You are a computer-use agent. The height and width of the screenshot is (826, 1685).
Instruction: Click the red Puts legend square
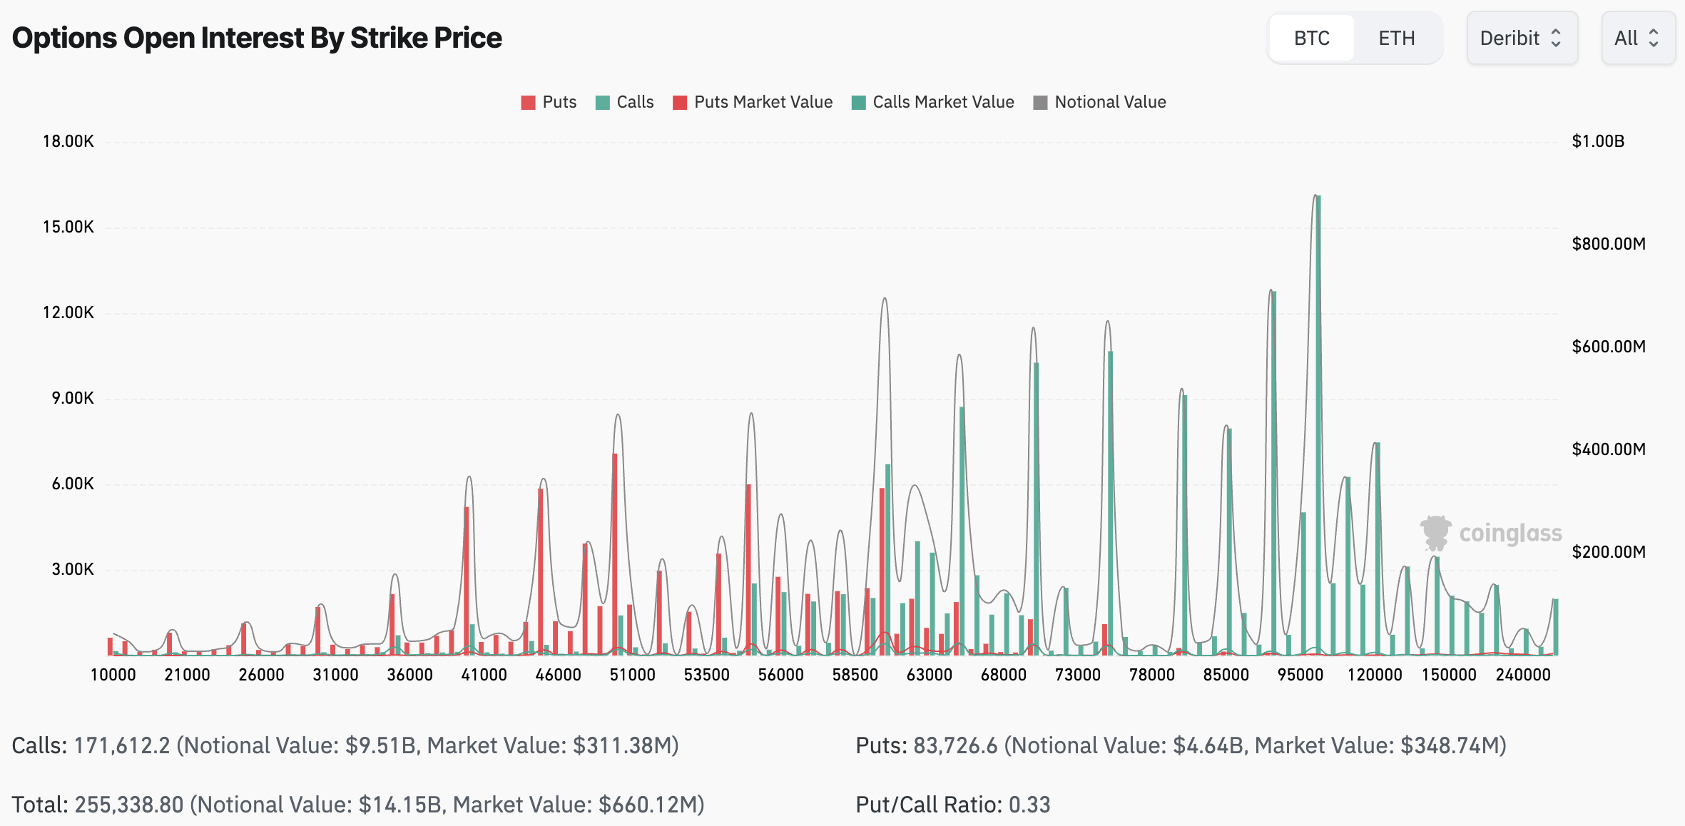click(x=528, y=103)
